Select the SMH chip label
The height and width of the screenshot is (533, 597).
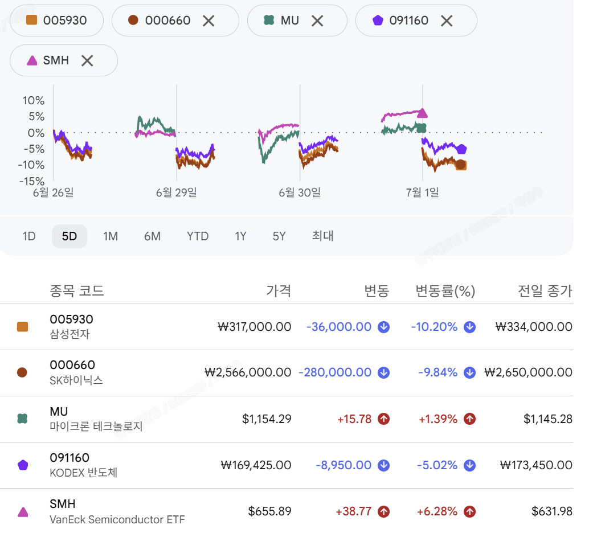pyautogui.click(x=56, y=60)
